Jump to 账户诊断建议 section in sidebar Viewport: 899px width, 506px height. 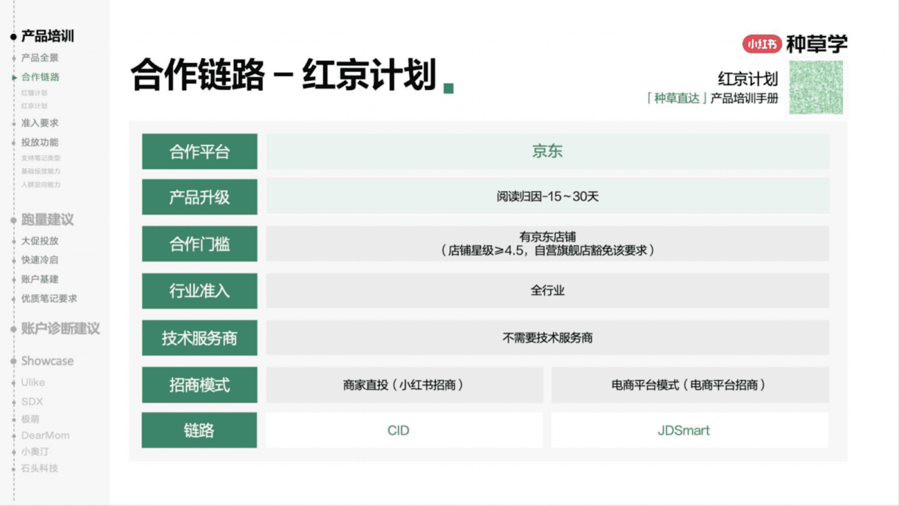coord(60,328)
